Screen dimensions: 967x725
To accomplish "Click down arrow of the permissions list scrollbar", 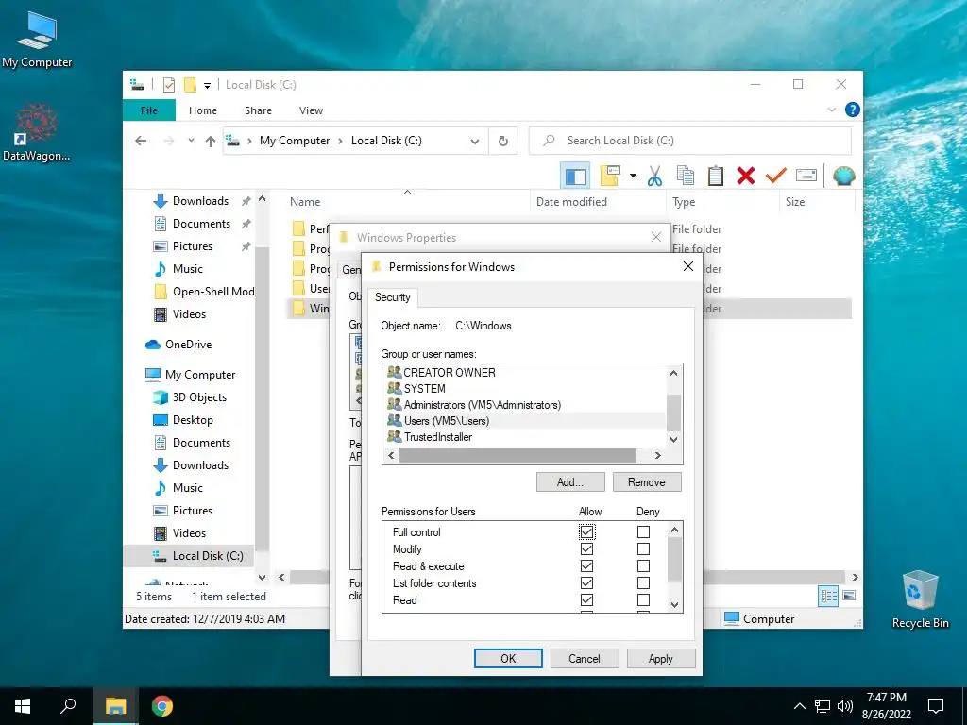I will pos(674,605).
